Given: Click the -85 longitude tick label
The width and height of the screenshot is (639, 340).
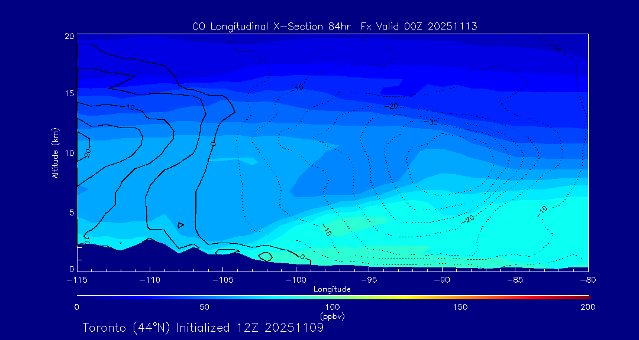Looking at the screenshot, I should point(515,280).
